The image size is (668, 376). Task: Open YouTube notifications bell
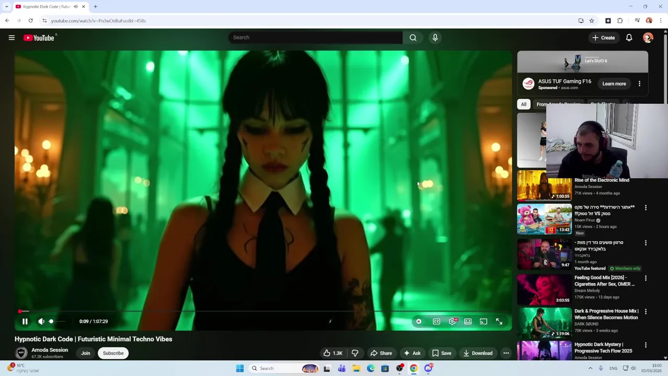click(629, 38)
